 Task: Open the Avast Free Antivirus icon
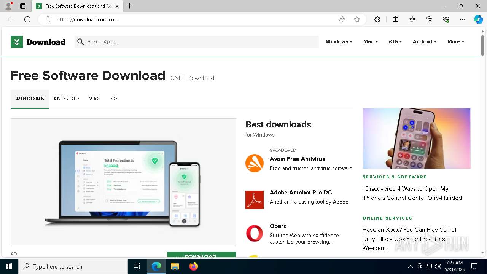tap(255, 163)
